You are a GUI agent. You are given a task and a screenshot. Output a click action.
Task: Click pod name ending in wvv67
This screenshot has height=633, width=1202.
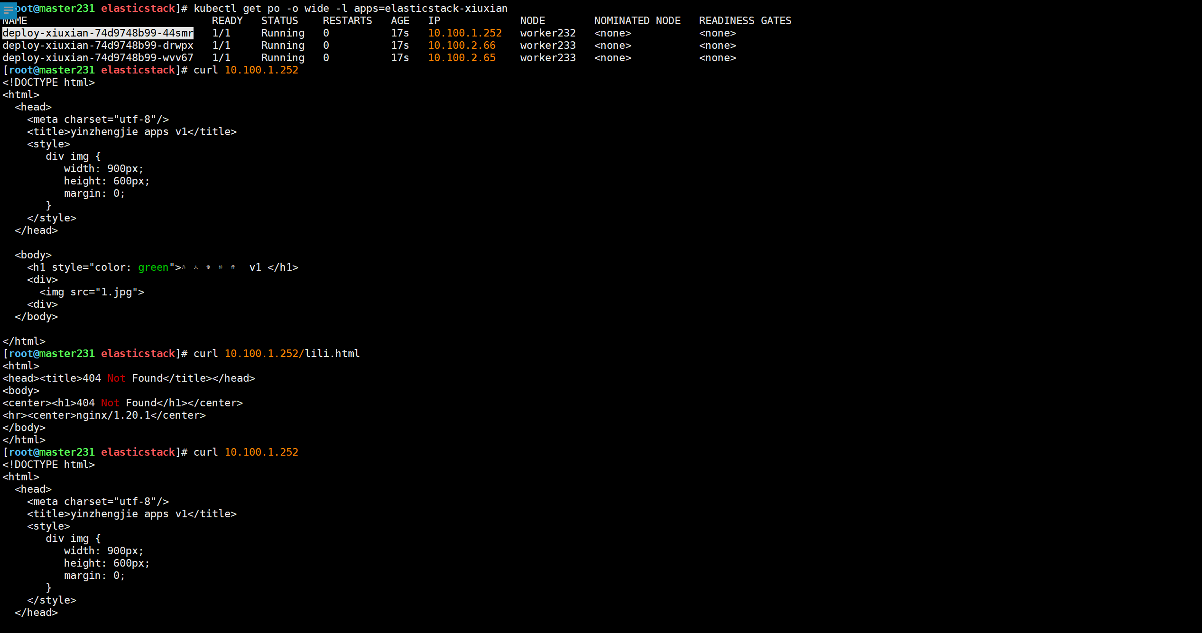[98, 58]
